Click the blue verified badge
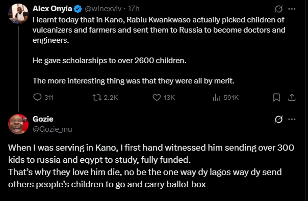 (78, 9)
